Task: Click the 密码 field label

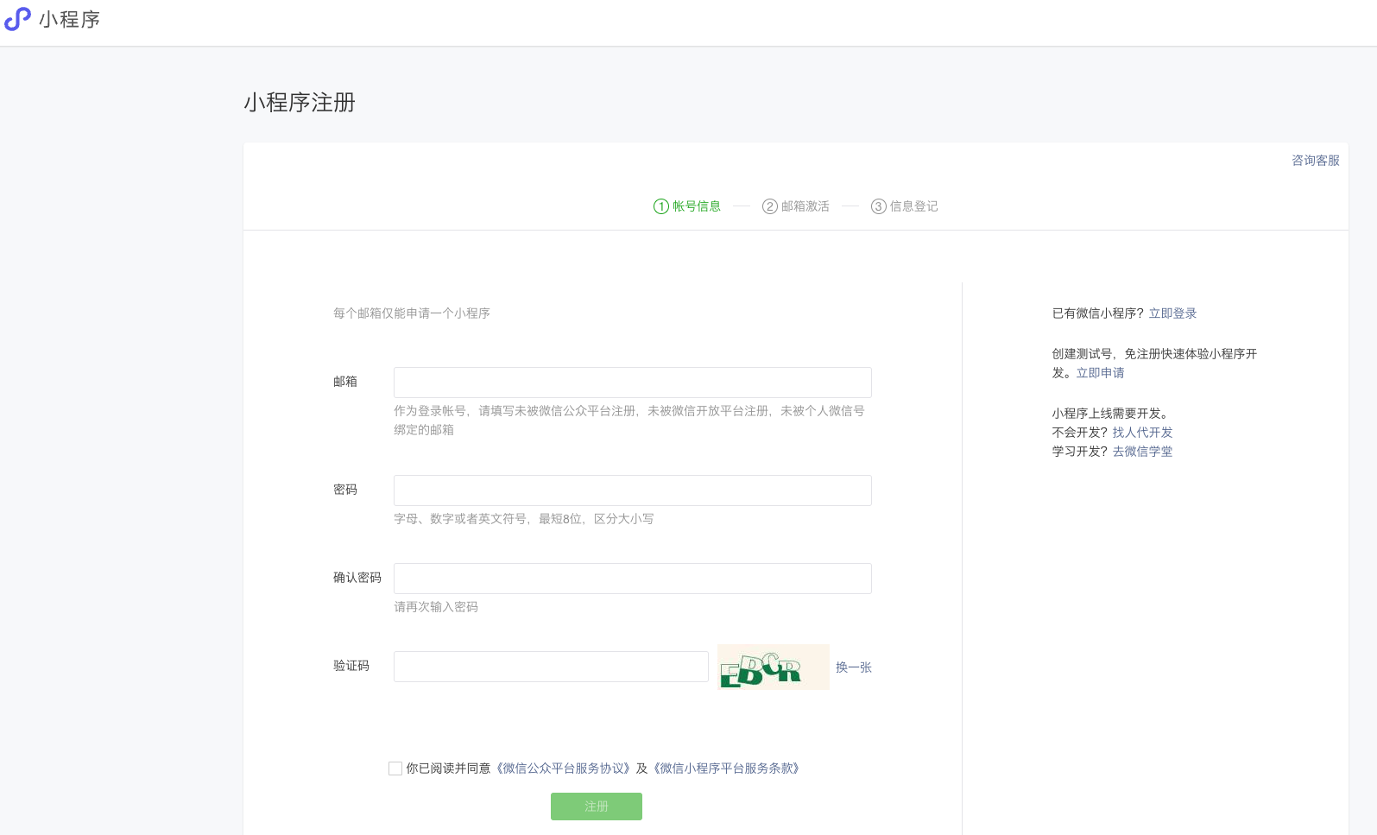Action: (345, 490)
